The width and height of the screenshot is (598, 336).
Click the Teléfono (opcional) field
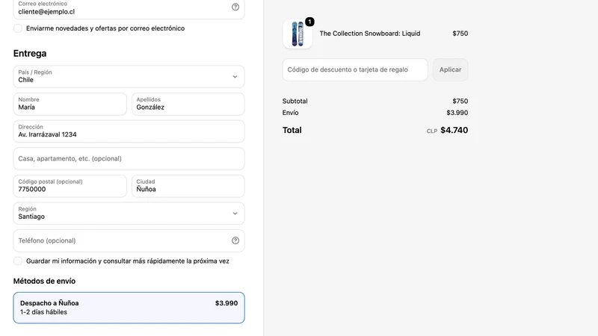[x=129, y=240]
